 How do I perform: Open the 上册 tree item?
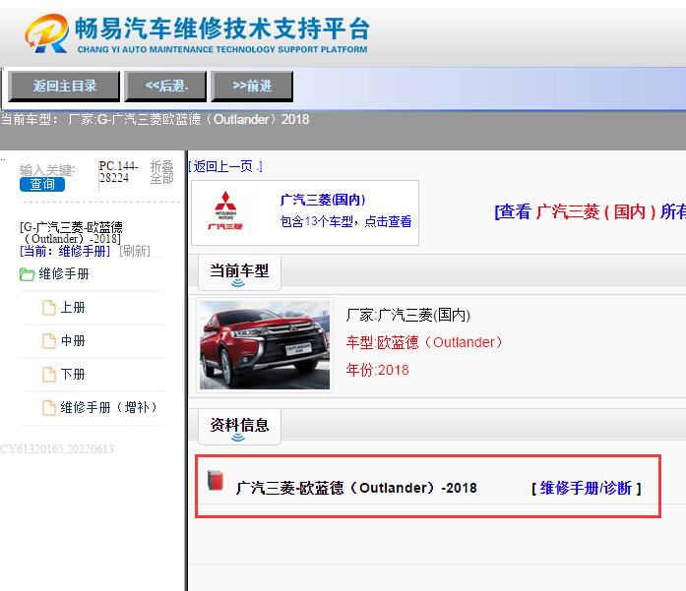(73, 308)
